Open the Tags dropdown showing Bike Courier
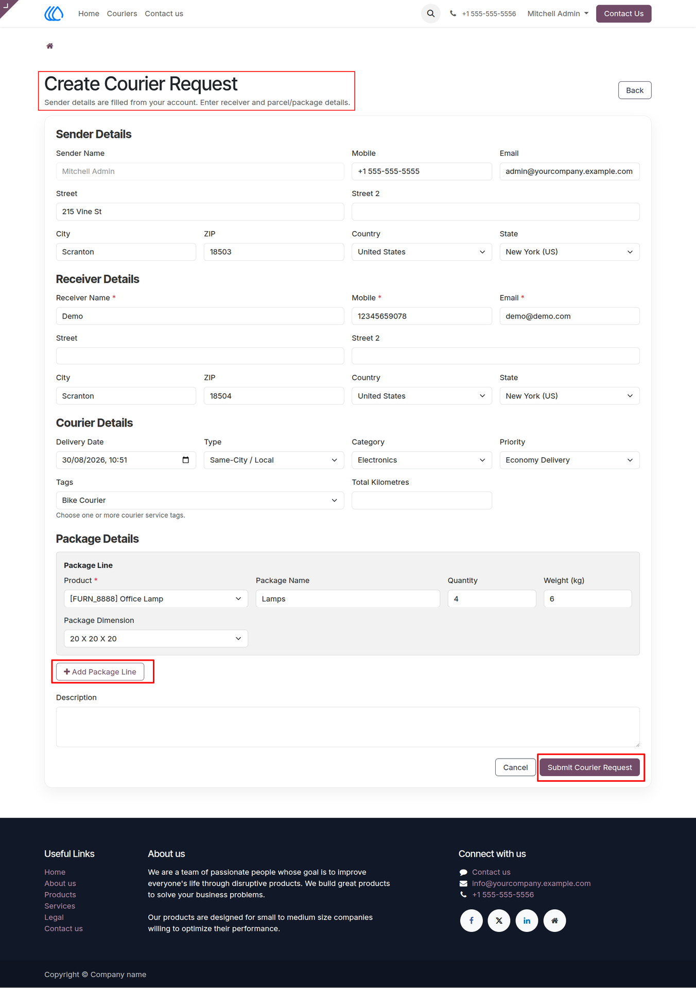This screenshot has height=988, width=696. (200, 500)
